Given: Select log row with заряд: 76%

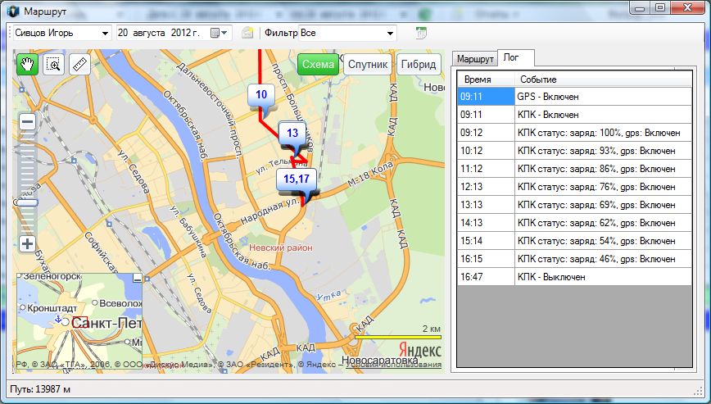Looking at the screenshot, I should click(574, 187).
